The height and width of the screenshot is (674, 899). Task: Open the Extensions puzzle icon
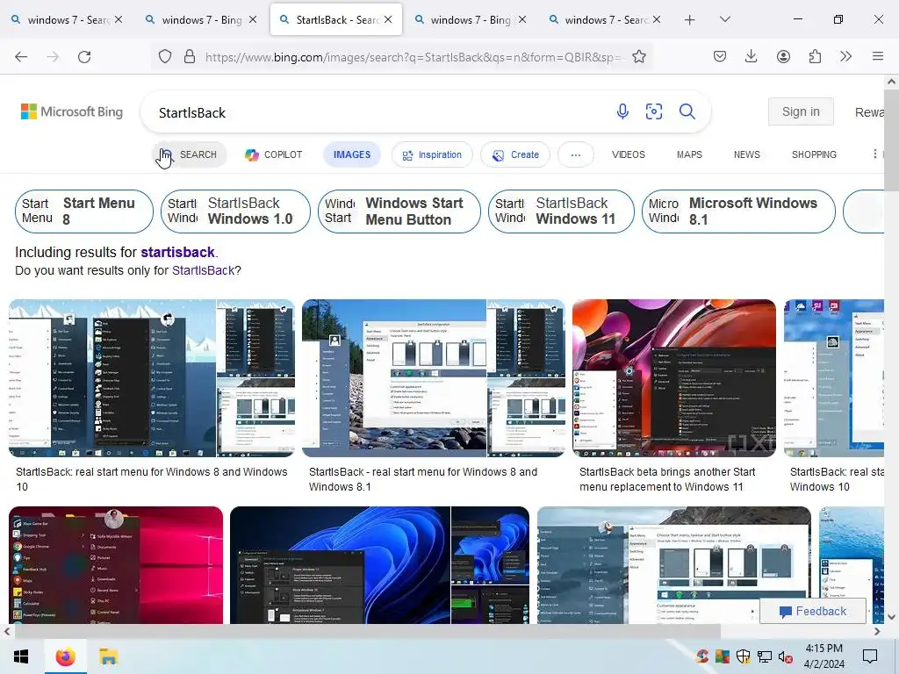coord(815,56)
